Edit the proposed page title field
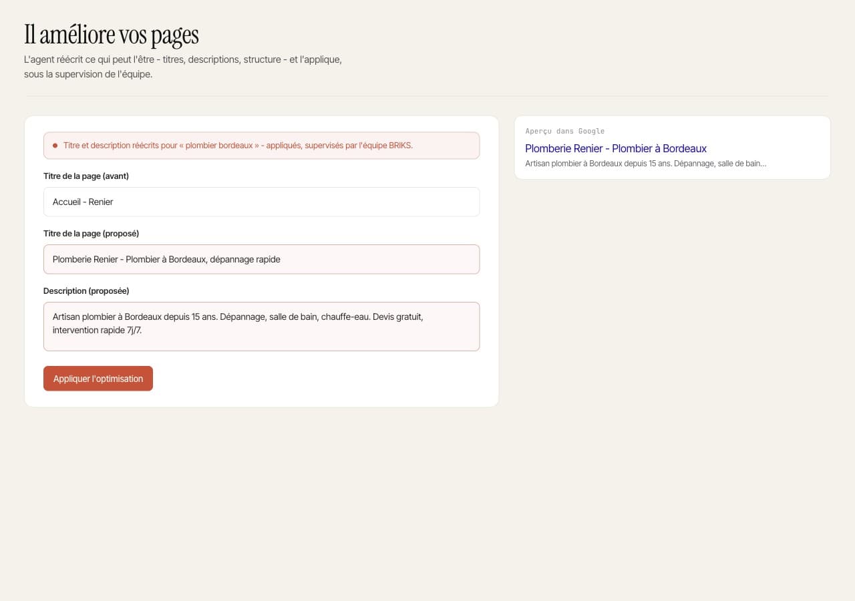The image size is (855, 601). coord(261,259)
